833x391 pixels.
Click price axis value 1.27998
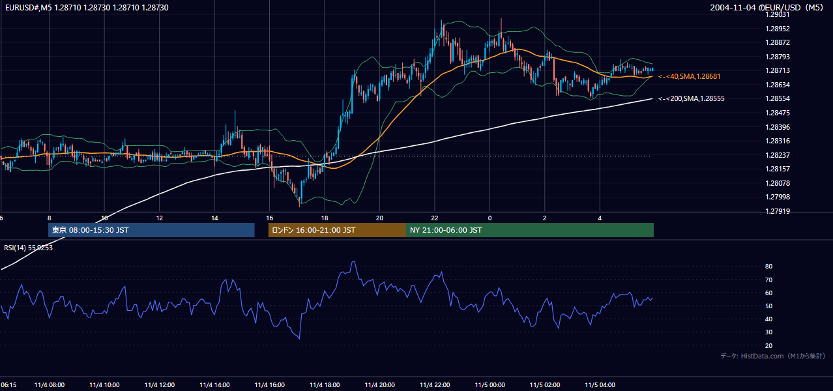(x=778, y=197)
